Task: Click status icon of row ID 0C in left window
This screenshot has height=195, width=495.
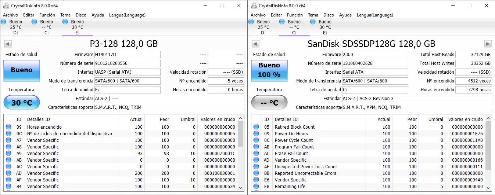Action: 8,134
